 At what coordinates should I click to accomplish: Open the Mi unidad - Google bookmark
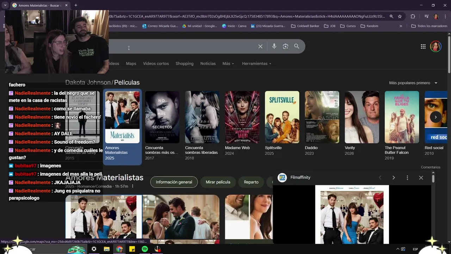pos(199,26)
